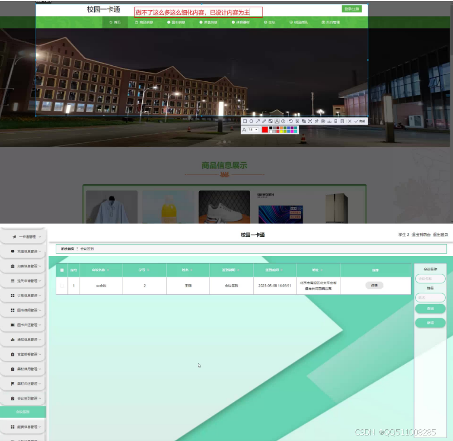
Task: Click the 详情 details button in row 1
Action: click(x=374, y=285)
